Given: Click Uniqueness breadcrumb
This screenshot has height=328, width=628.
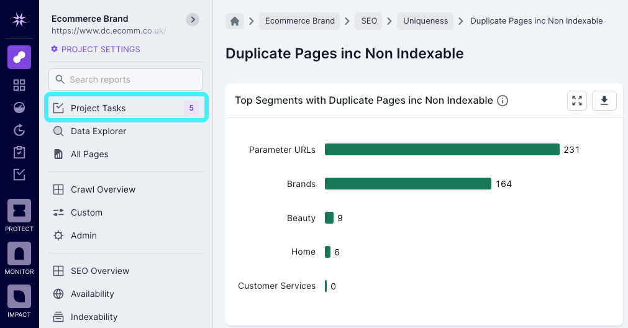Looking at the screenshot, I should 425,21.
